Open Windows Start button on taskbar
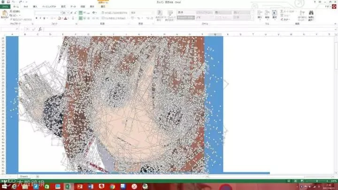Image resolution: width=338 pixels, height=190 pixels. click(4, 187)
